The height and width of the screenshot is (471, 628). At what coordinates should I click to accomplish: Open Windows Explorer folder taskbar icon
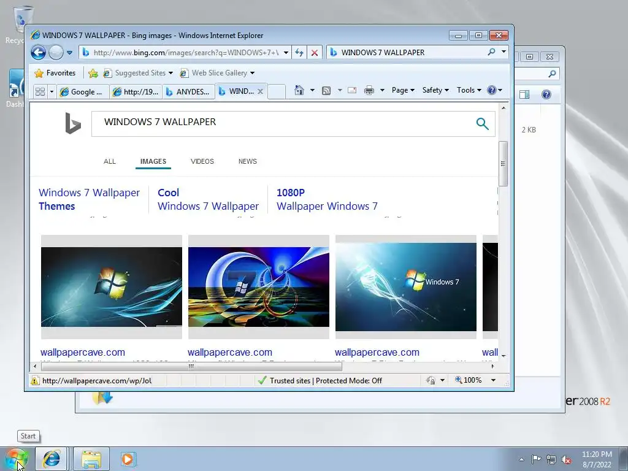(91, 459)
